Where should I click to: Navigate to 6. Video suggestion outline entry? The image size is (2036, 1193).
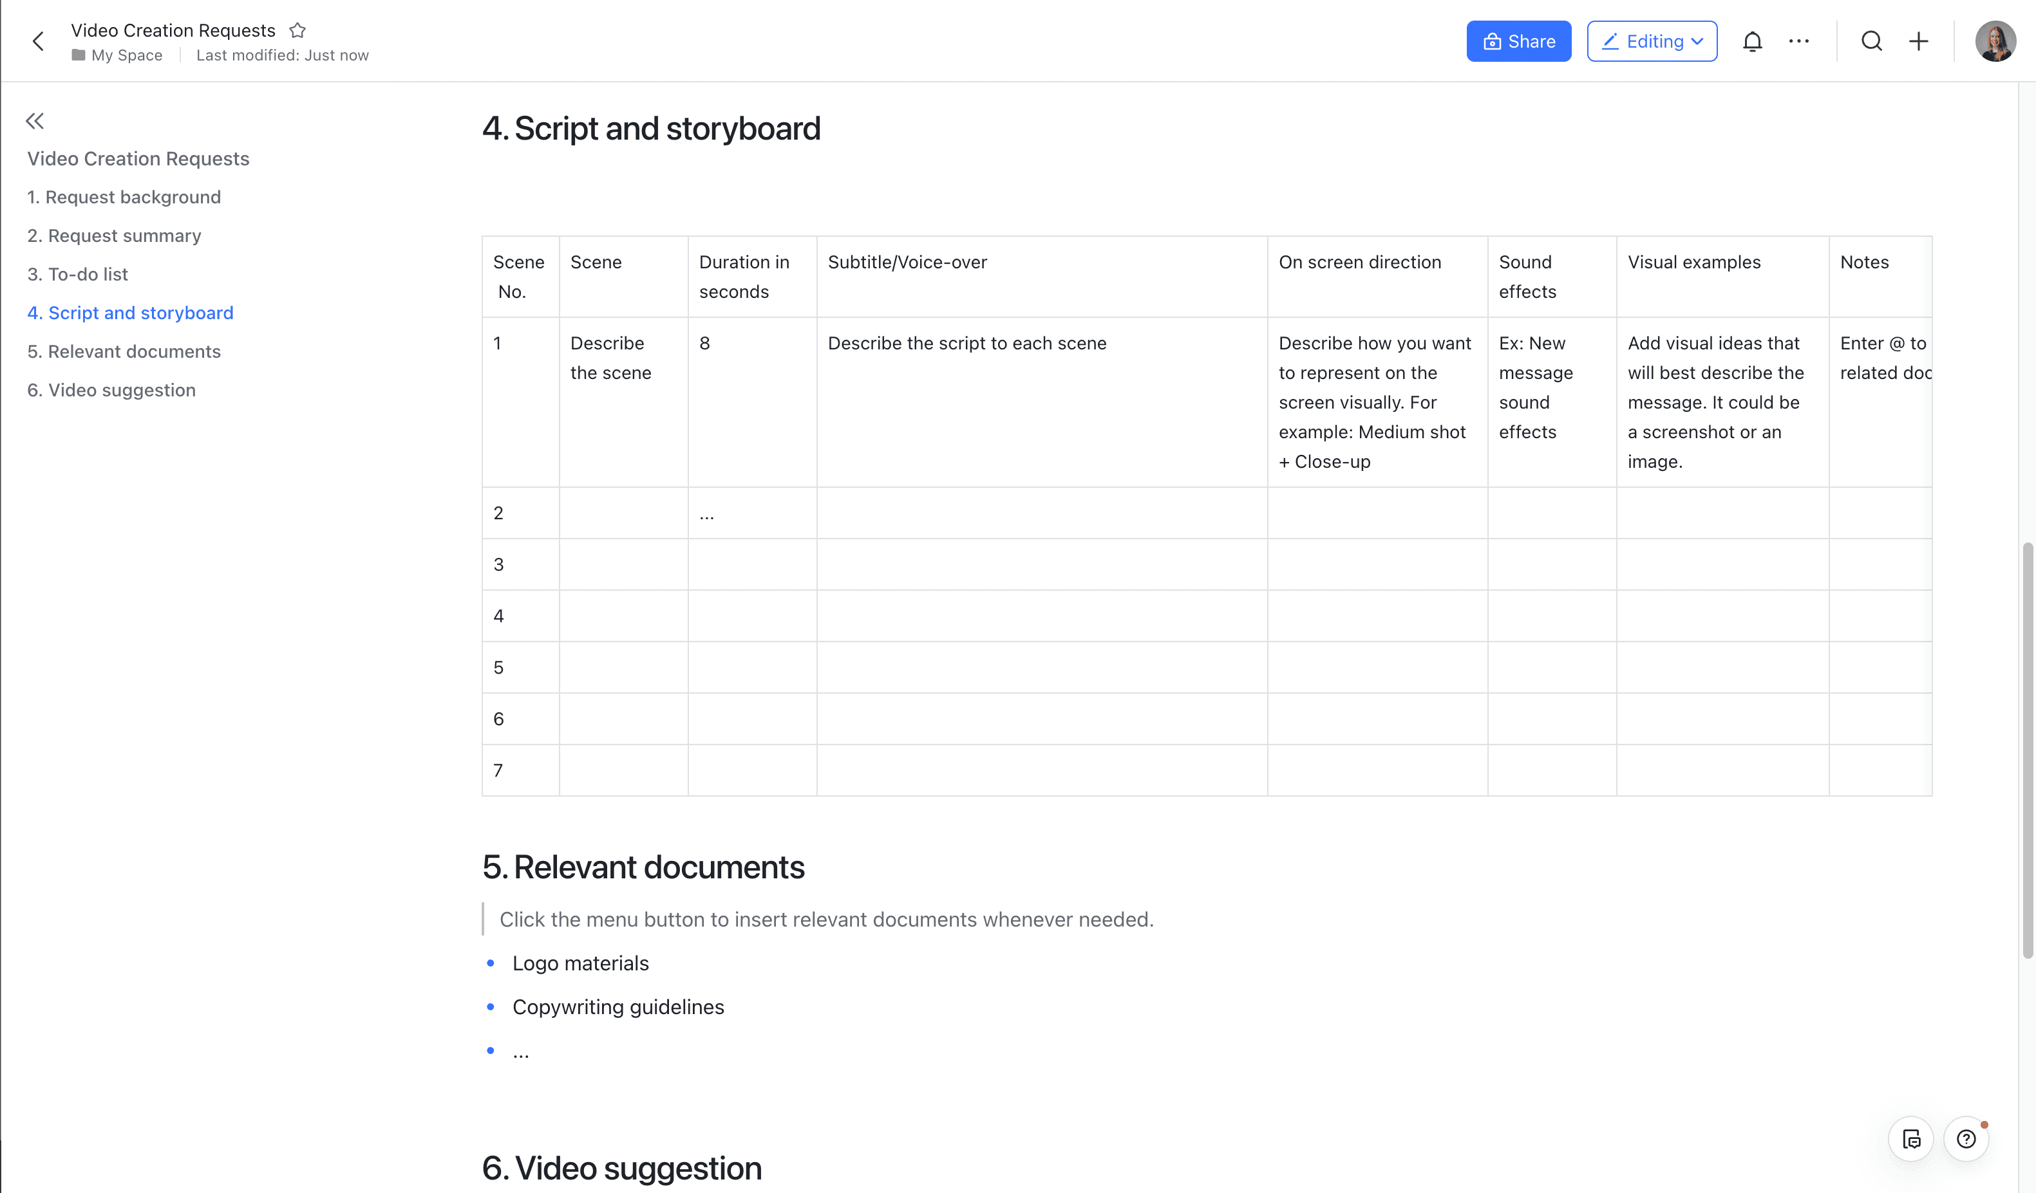click(x=111, y=390)
